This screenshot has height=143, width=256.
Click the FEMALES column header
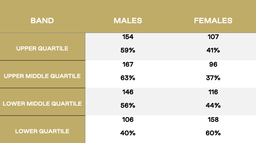click(x=213, y=21)
